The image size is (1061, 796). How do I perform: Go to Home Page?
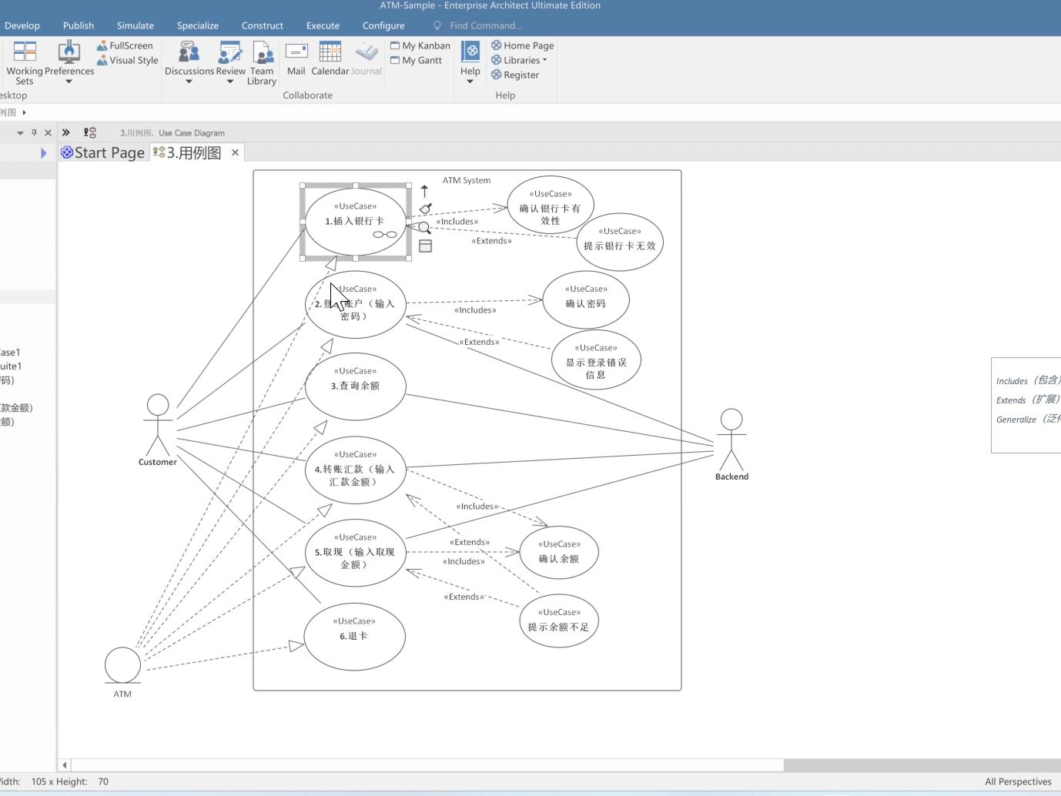523,45
